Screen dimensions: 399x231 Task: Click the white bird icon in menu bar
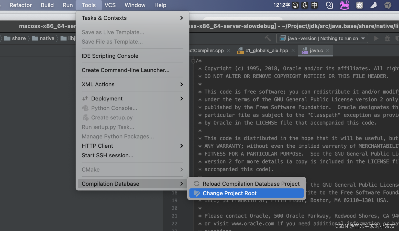click(373, 5)
